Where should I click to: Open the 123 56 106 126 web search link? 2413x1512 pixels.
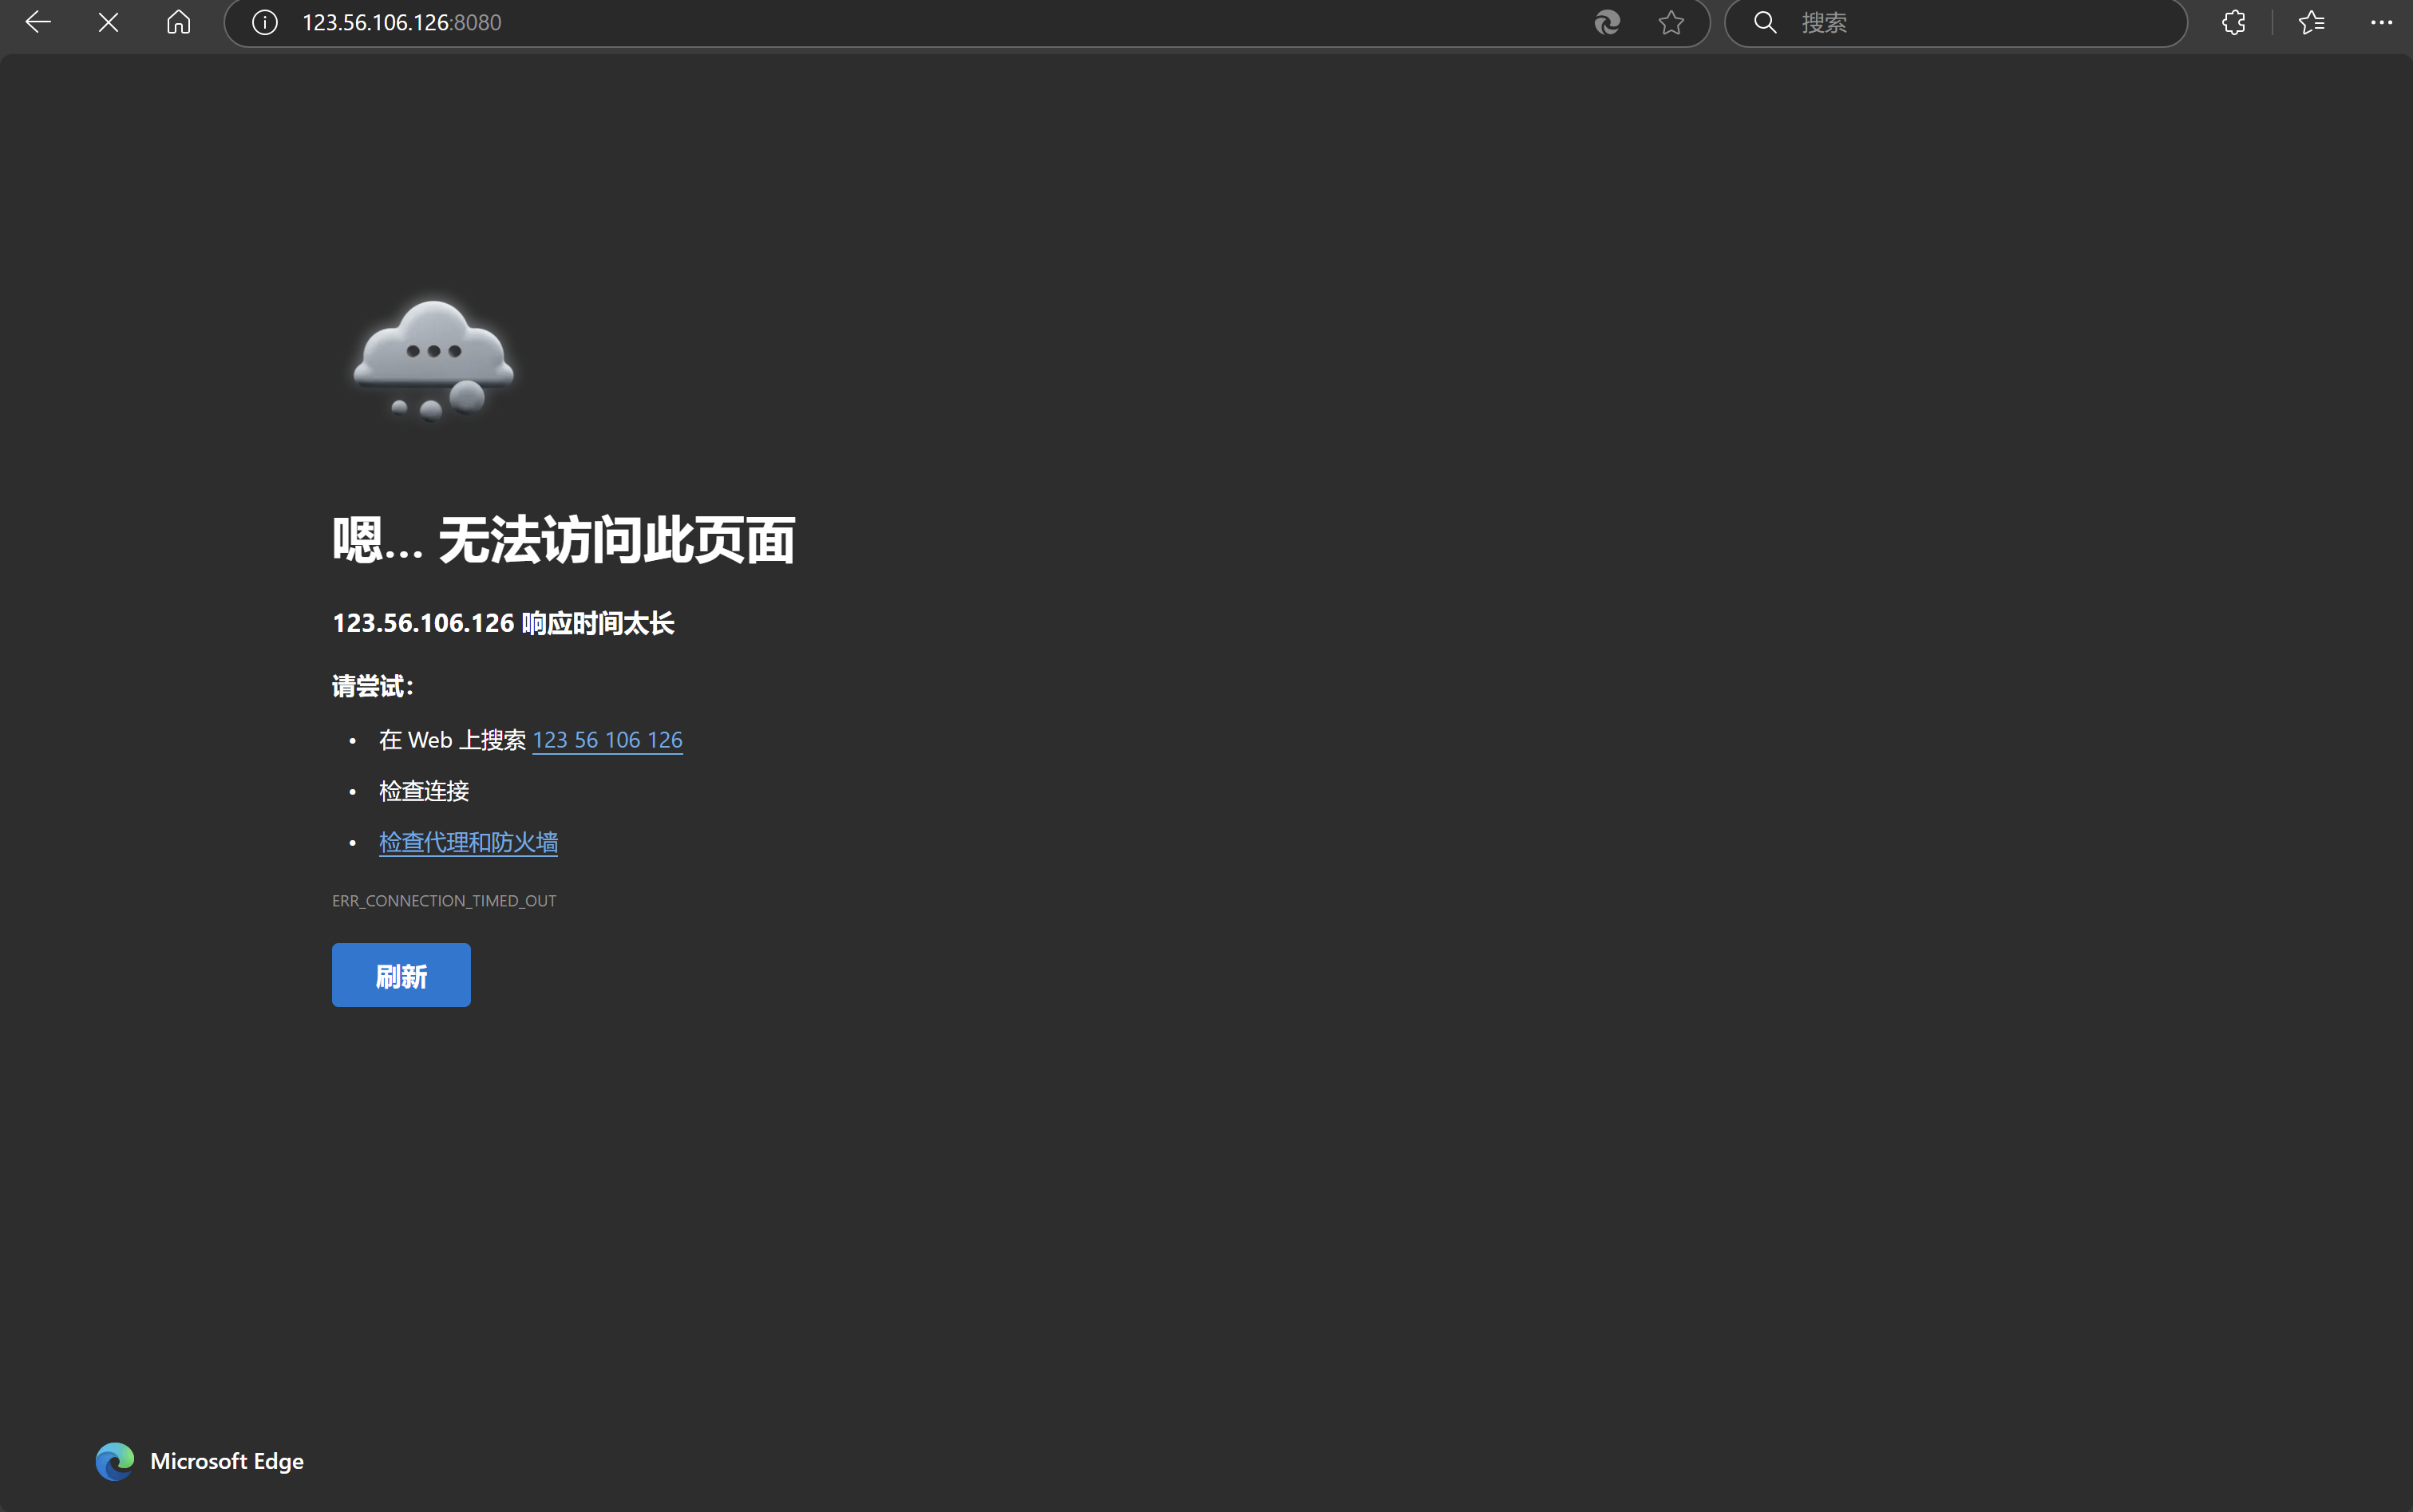point(607,740)
